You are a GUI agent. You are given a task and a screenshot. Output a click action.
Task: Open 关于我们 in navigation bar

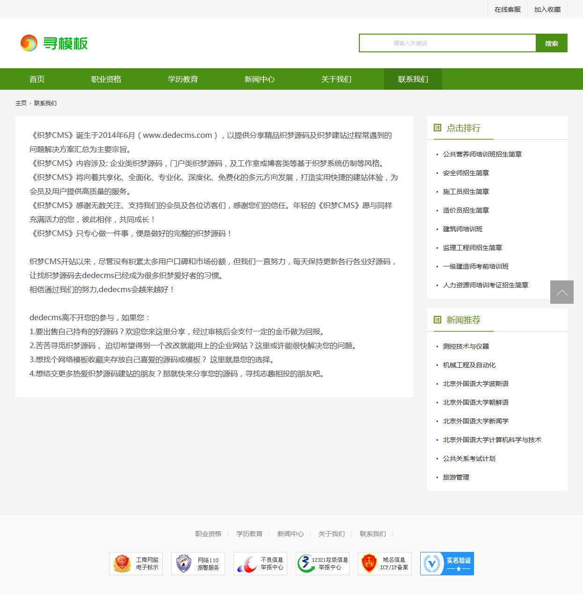click(x=336, y=79)
